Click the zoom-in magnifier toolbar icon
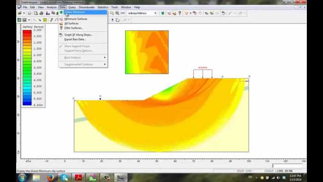Image resolution: width=323 pixels, height=182 pixels. [x=117, y=13]
